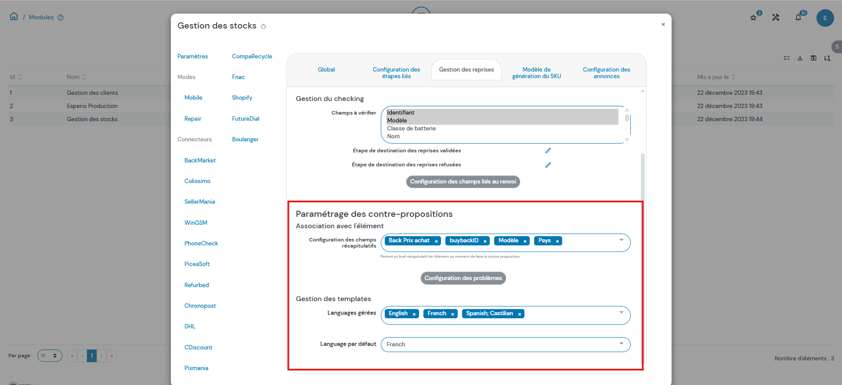This screenshot has height=385, width=842.
Task: Select Identifiant in Champs à vérifier list
Action: [x=502, y=113]
